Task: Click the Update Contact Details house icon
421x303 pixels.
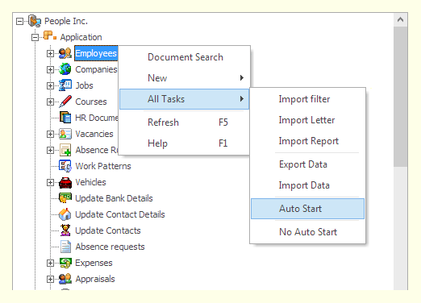Action: point(65,214)
